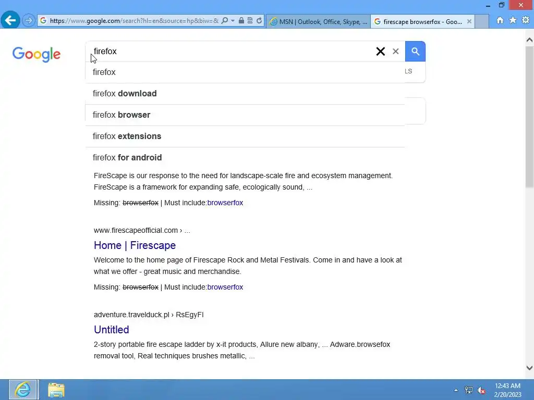Refresh the page with reload icon
Screen dimensions: 534x400
259,21
